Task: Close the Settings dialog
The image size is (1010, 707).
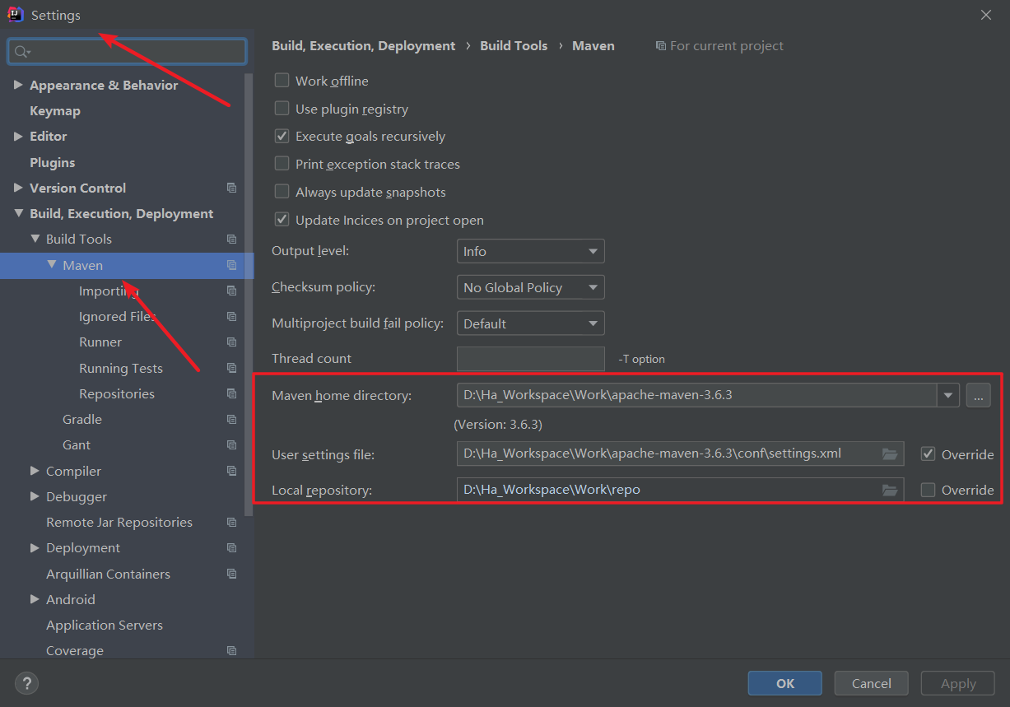Action: [x=986, y=15]
